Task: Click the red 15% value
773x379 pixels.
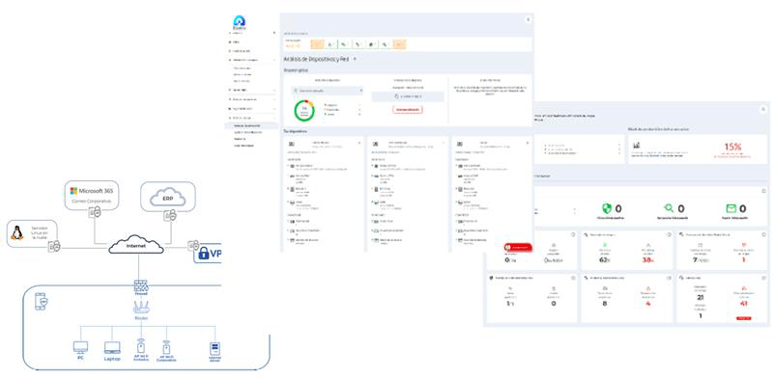Action: 732,147
